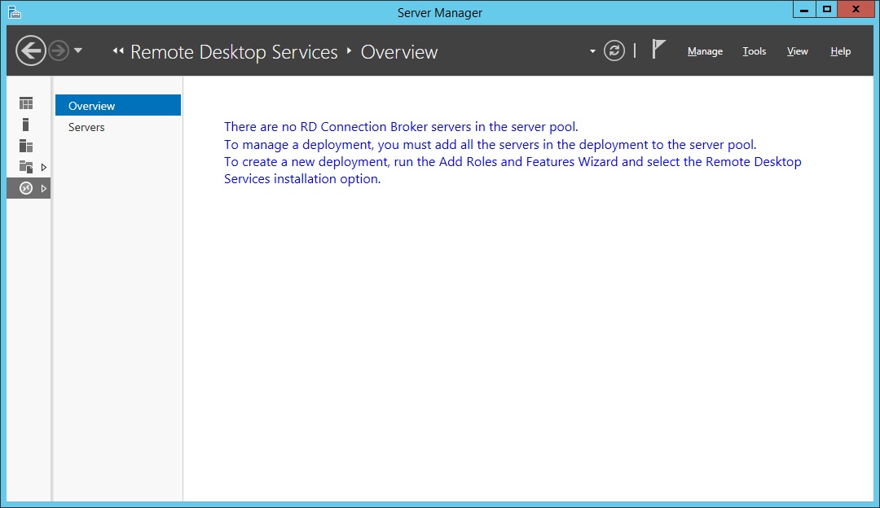Expand the Remote Desktop Services arrow
This screenshot has height=508, width=880.
pyautogui.click(x=44, y=188)
